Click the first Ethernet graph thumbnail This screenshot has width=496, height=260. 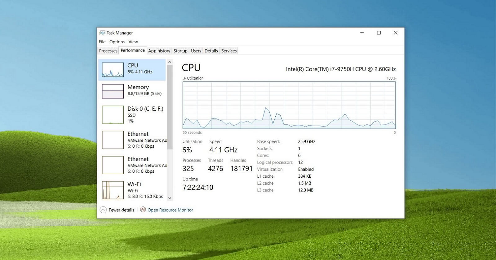(113, 140)
